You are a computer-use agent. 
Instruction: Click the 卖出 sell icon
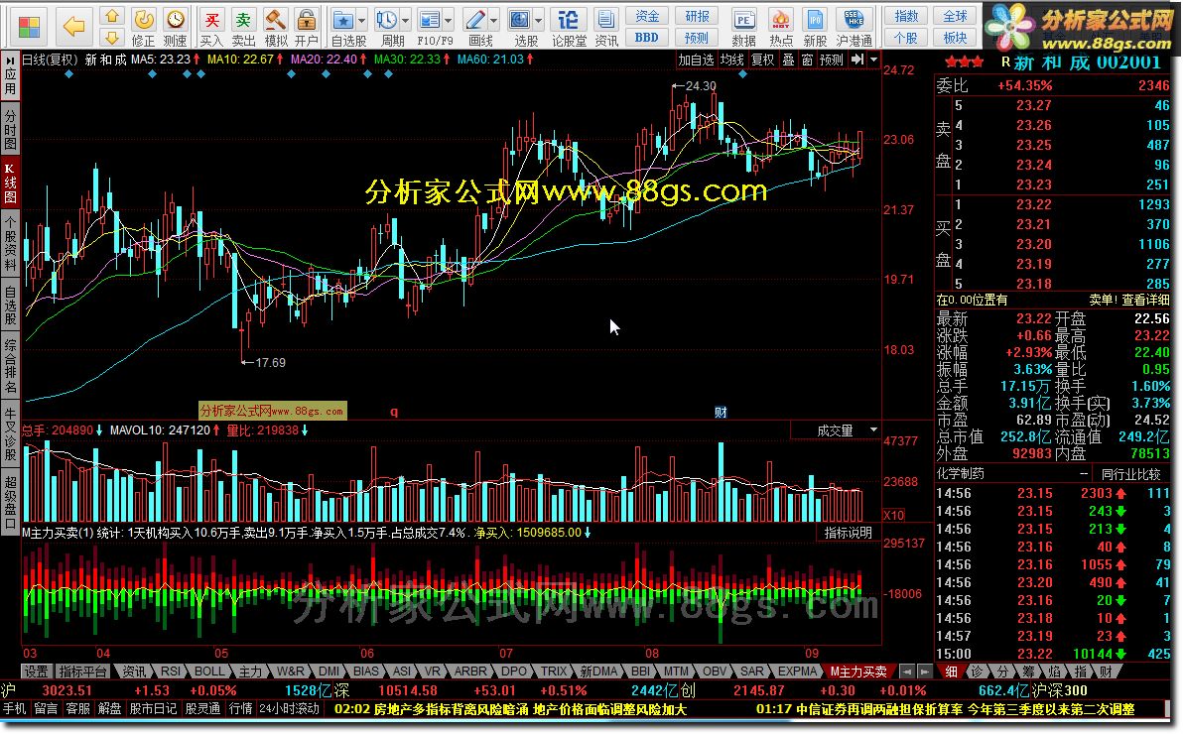(243, 27)
